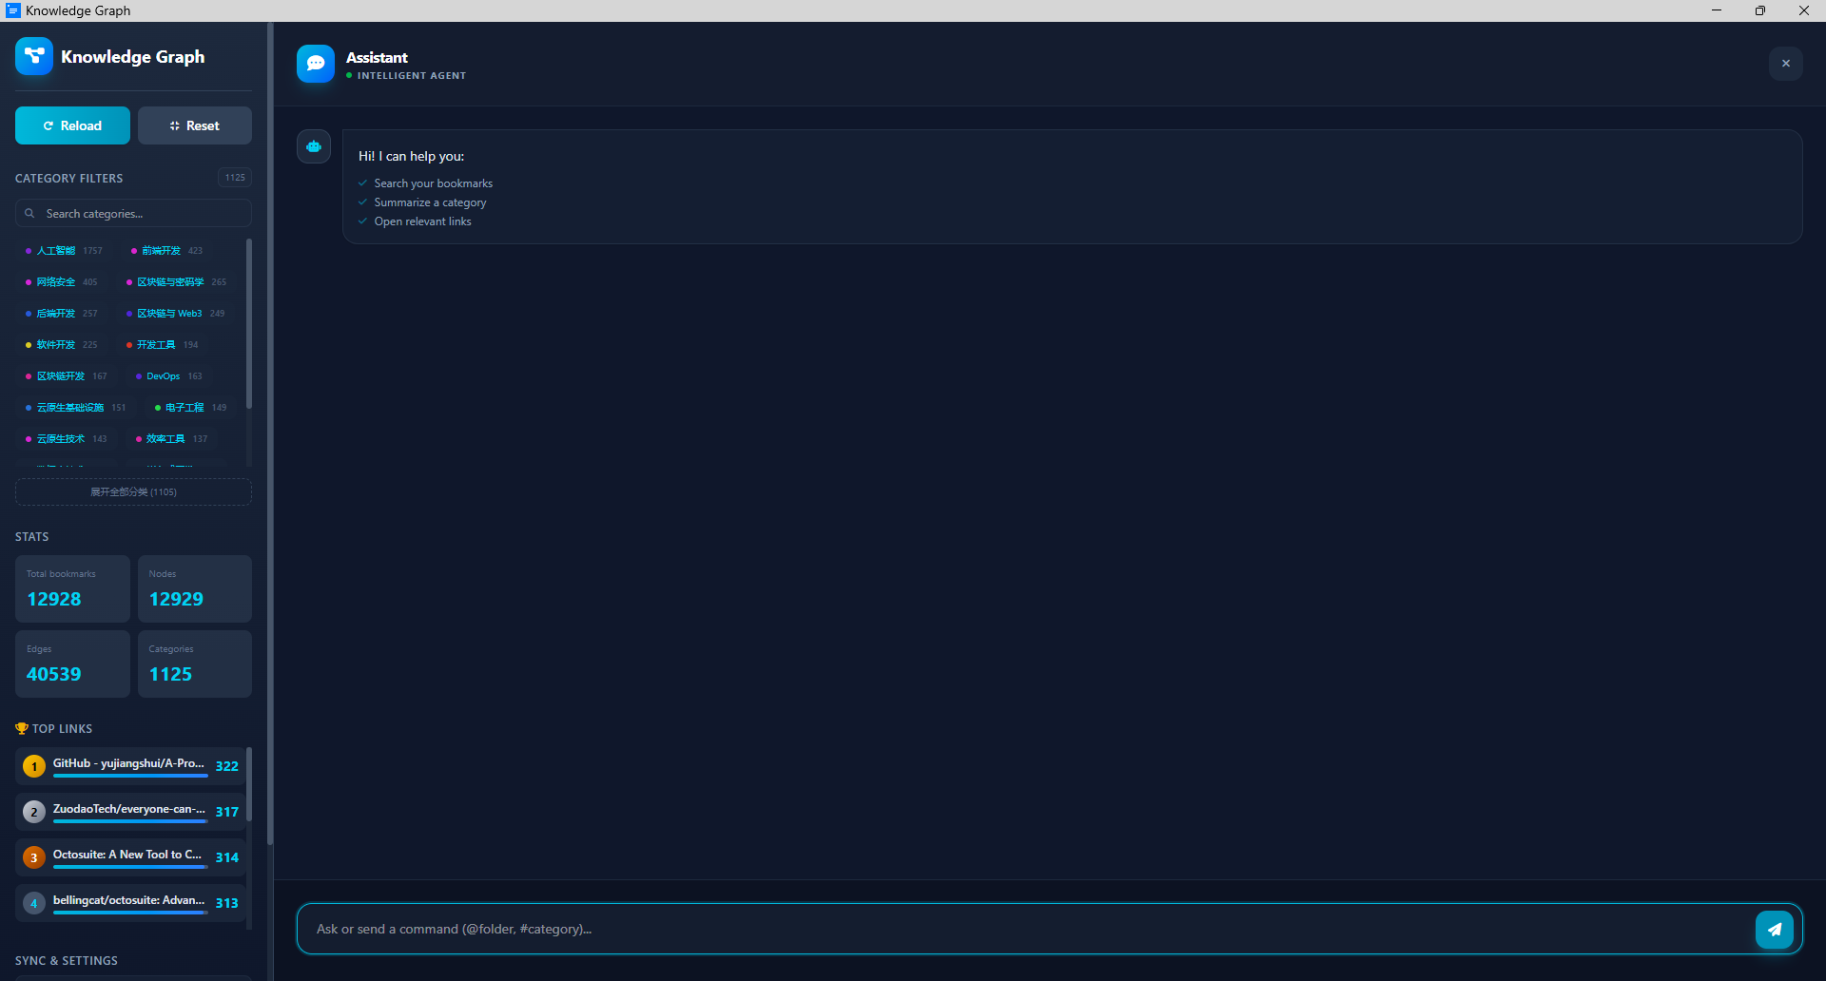1826x981 pixels.
Task: Expand all categories via 展开全部分类 (1105)
Action: pyautogui.click(x=133, y=492)
